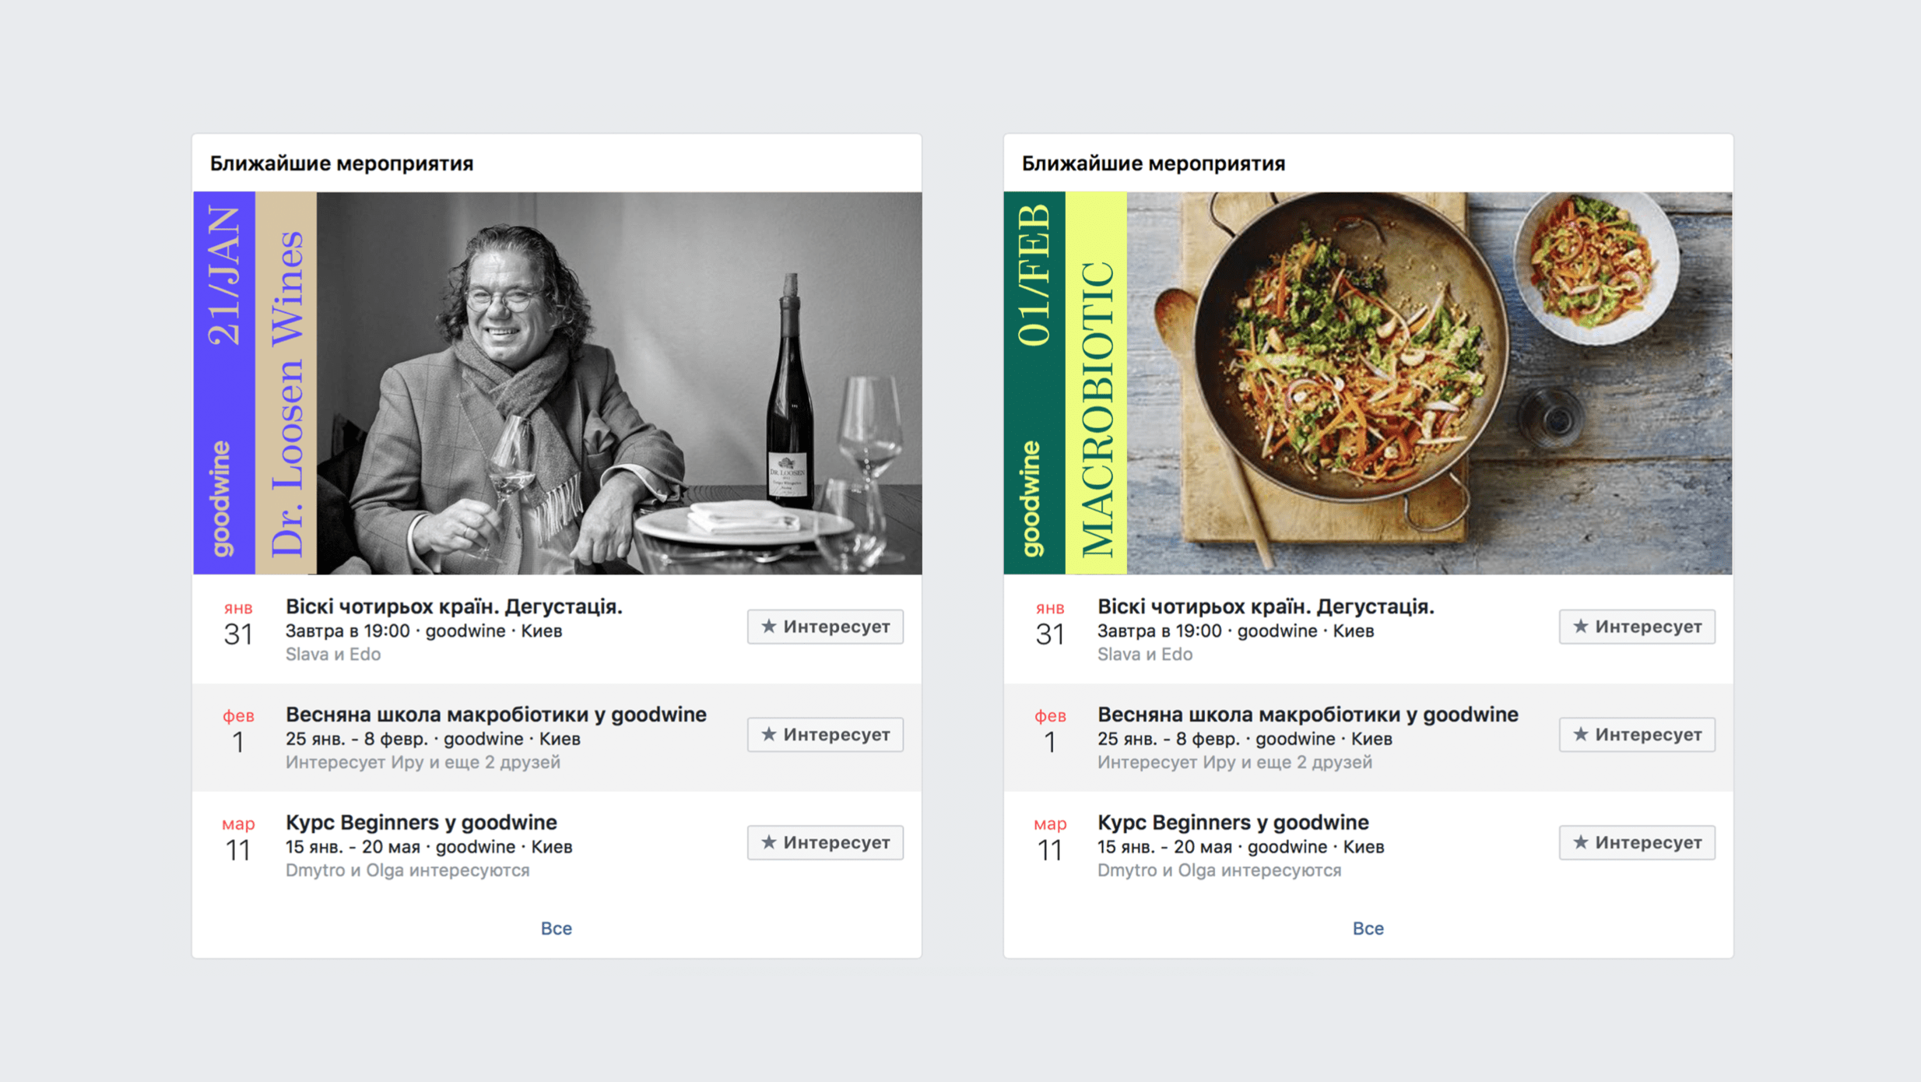
Task: Open Віскі чотирьох країн event in right card
Action: click(x=1266, y=606)
